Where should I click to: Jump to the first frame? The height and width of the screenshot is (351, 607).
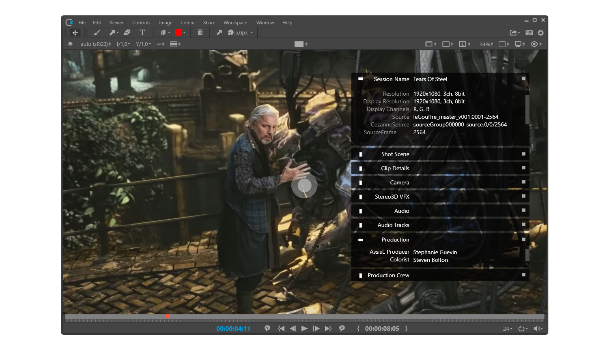pyautogui.click(x=281, y=329)
